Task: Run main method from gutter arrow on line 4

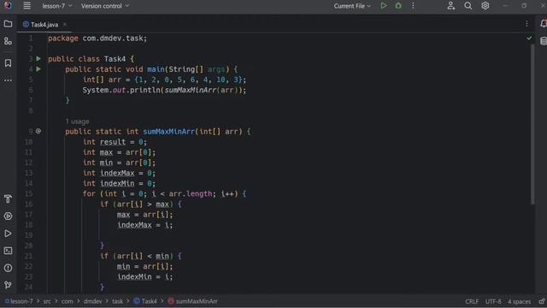Action: (x=38, y=69)
